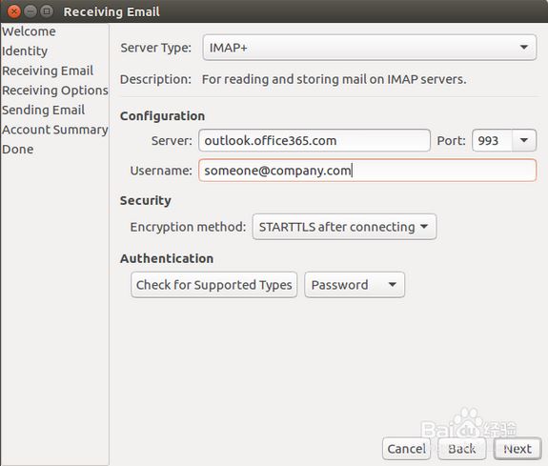Select Account Summary step in sidebar
Image resolution: width=548 pixels, height=466 pixels.
click(x=55, y=130)
